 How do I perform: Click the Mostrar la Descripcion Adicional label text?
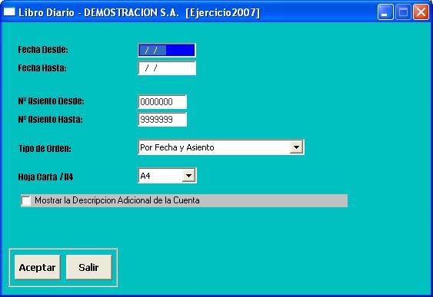117,200
